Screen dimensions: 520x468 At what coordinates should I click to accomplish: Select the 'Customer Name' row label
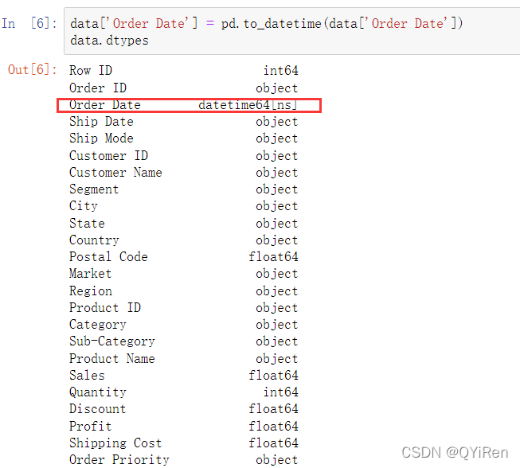tap(115, 173)
